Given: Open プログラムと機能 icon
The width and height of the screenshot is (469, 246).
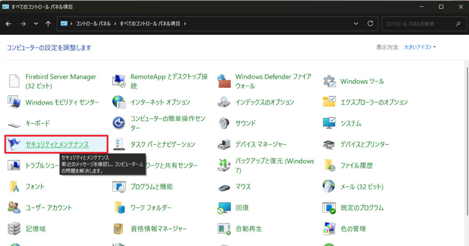Looking at the screenshot, I should point(119,187).
